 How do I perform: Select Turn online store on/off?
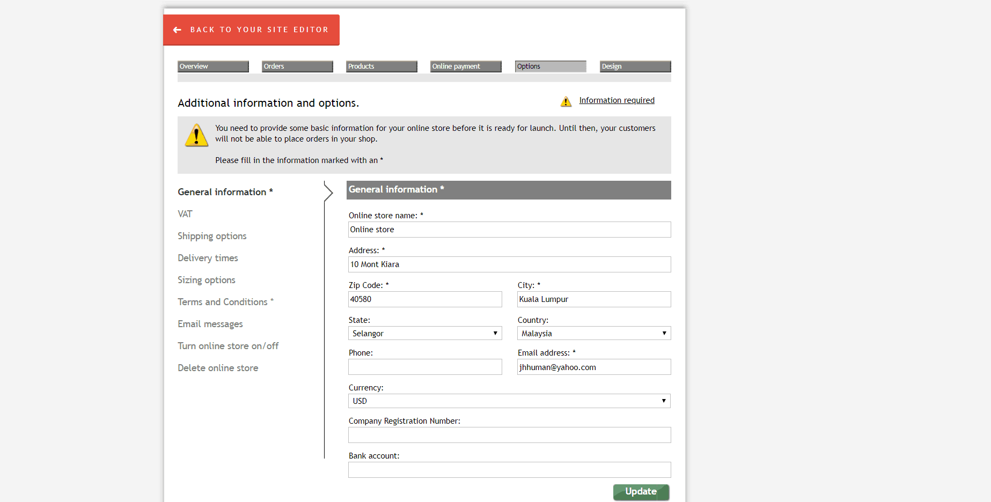(x=228, y=346)
